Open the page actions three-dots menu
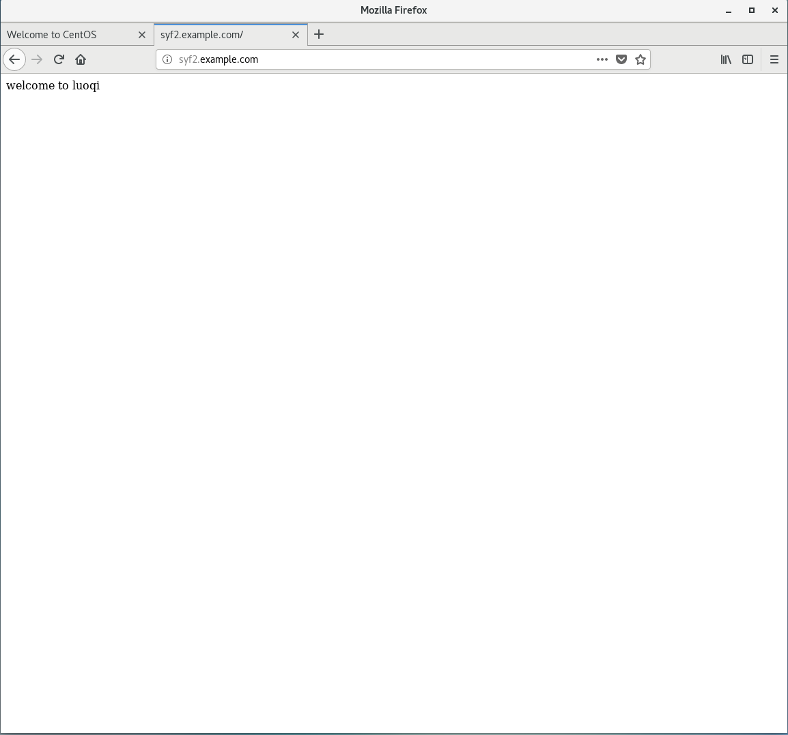This screenshot has width=788, height=735. tap(602, 59)
